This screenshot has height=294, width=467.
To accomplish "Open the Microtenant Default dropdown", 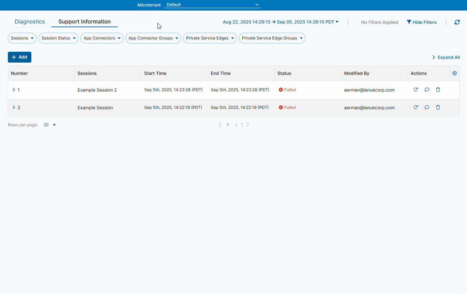I will pos(212,5).
